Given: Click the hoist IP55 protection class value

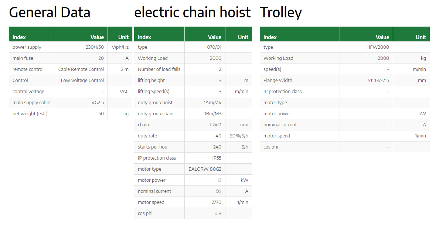Looking at the screenshot, I should pyautogui.click(x=217, y=158).
